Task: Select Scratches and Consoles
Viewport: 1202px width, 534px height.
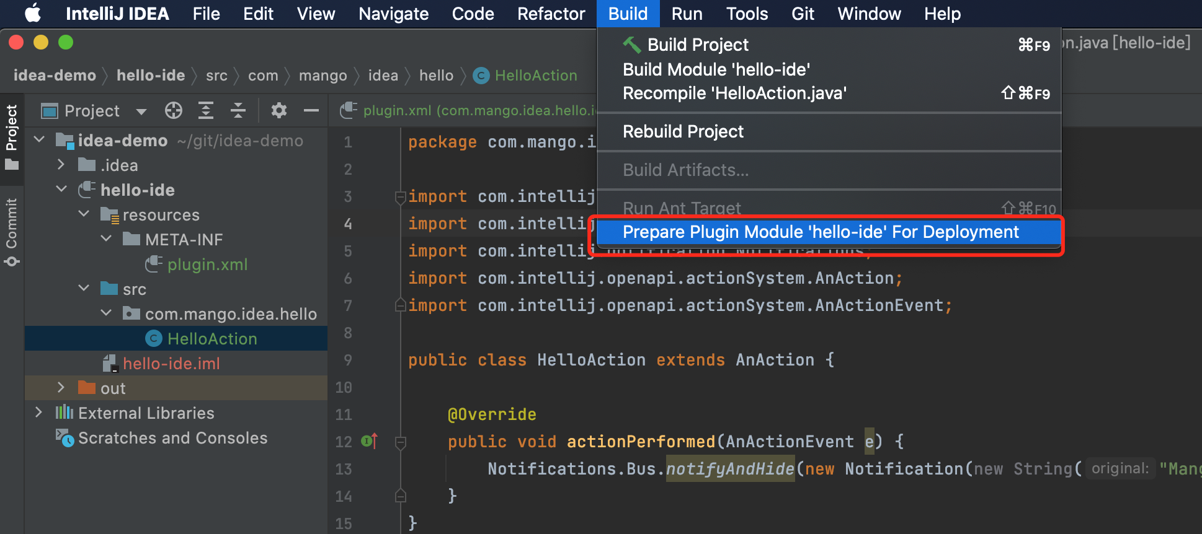Action: click(x=172, y=438)
